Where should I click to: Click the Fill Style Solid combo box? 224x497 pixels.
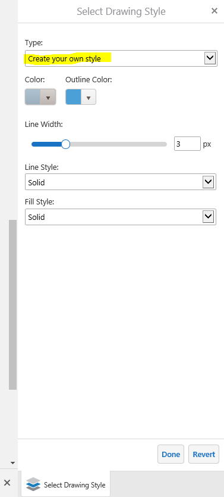pos(121,217)
